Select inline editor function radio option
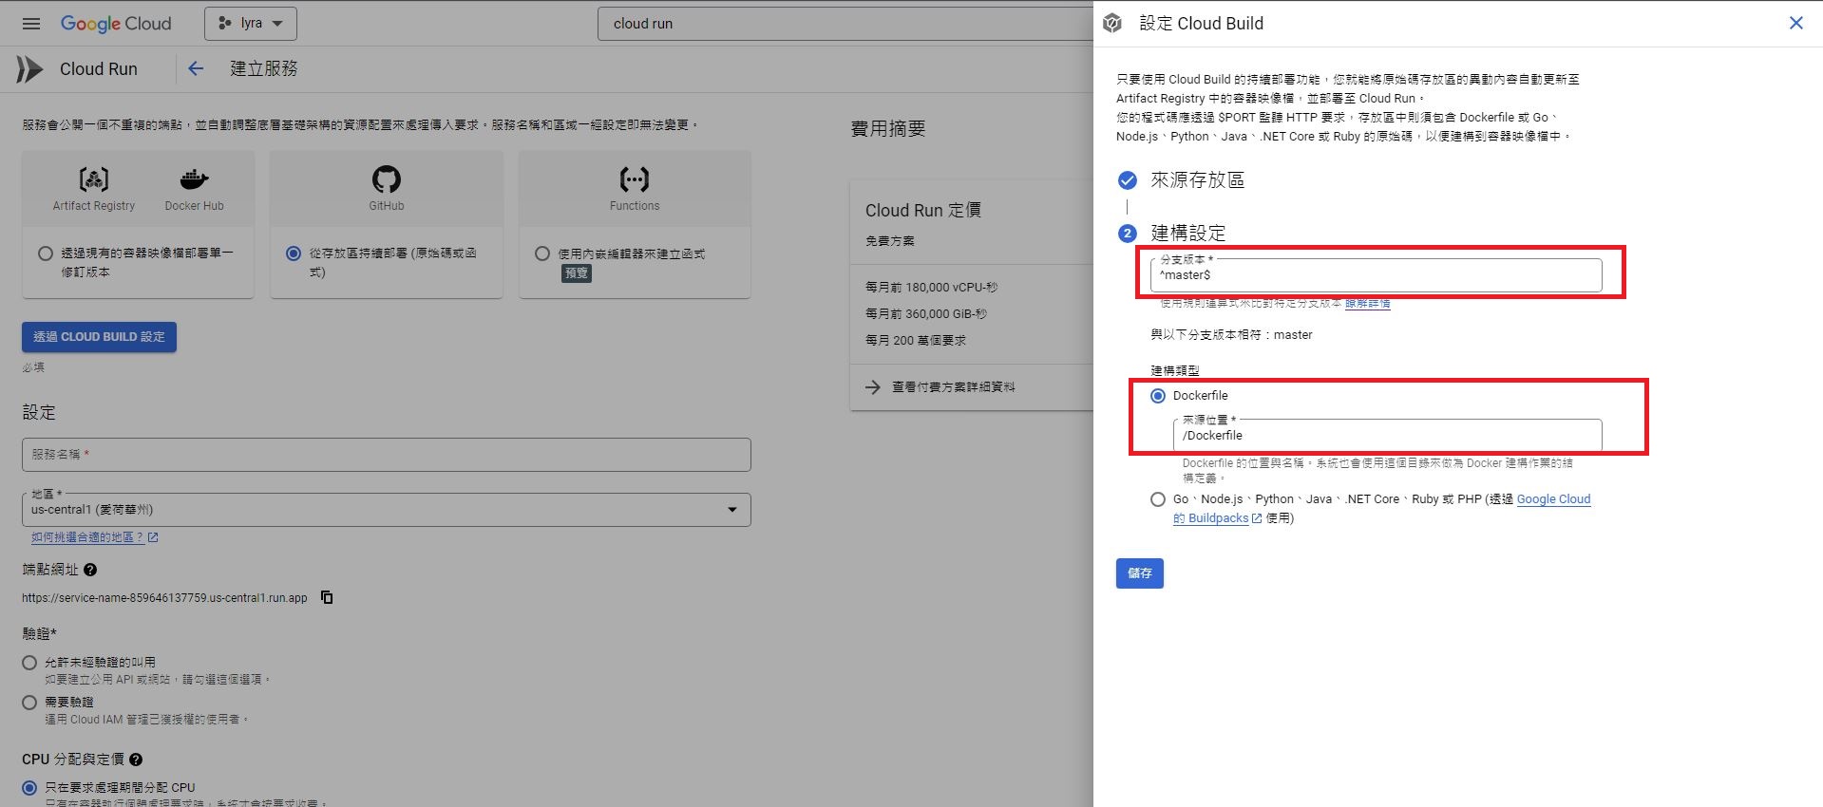Viewport: 1823px width, 807px height. tap(542, 253)
